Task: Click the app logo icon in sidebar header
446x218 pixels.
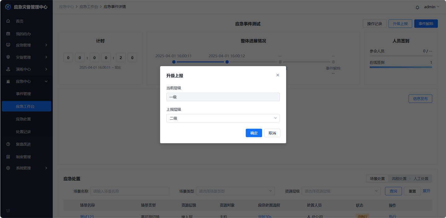Action: pyautogui.click(x=8, y=7)
